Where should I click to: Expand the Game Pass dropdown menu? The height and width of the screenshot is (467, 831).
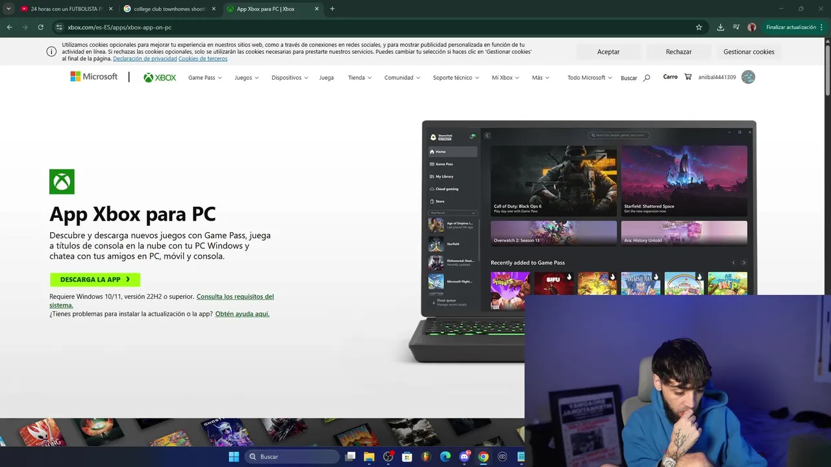pyautogui.click(x=205, y=78)
